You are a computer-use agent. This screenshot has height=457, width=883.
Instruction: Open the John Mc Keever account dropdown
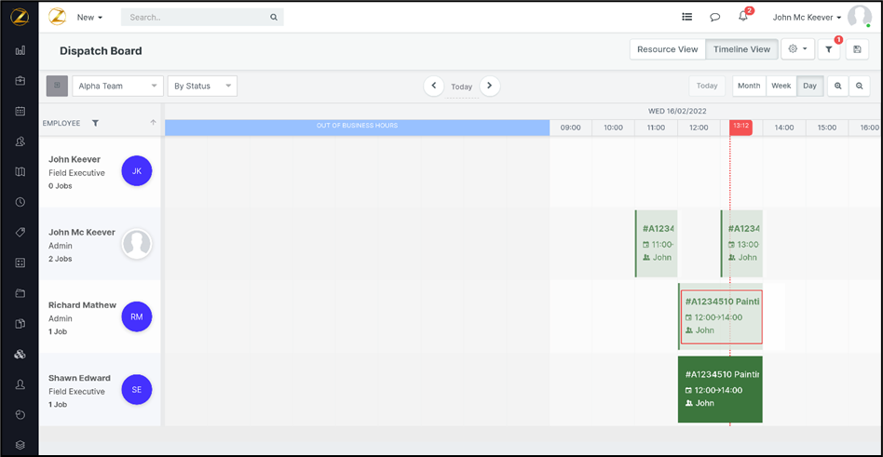coord(807,18)
